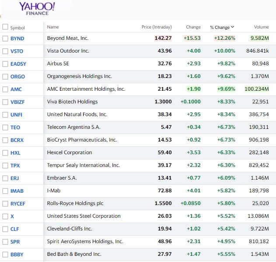Open the BBBY ticker link
This screenshot has width=276, height=262.
click(17, 254)
